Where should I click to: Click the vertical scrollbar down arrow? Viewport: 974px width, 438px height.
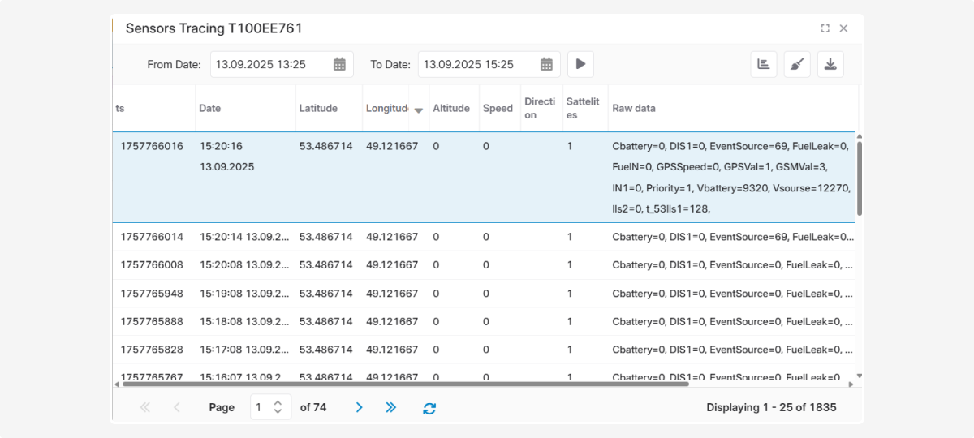860,376
